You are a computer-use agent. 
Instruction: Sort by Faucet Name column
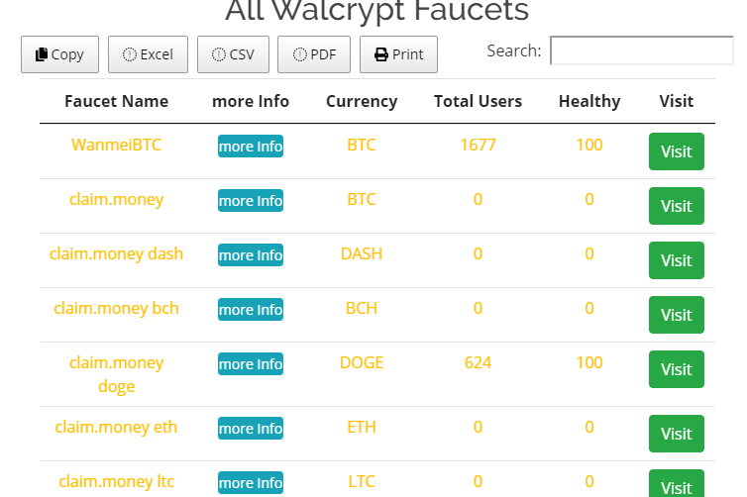[116, 101]
